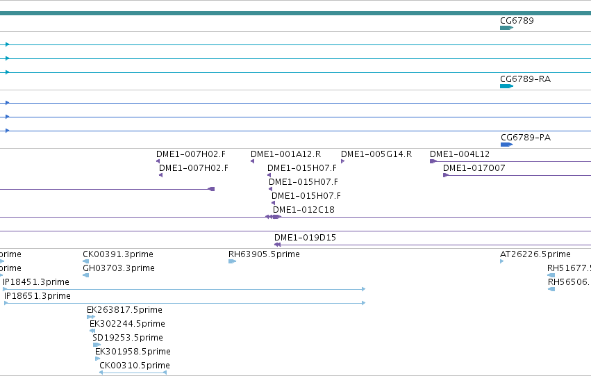
Task: Select the GH03703.3prime EST glyph
Action: [86, 275]
